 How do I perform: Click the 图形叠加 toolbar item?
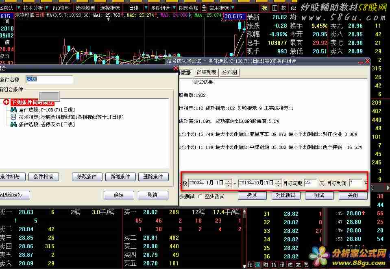(x=188, y=8)
